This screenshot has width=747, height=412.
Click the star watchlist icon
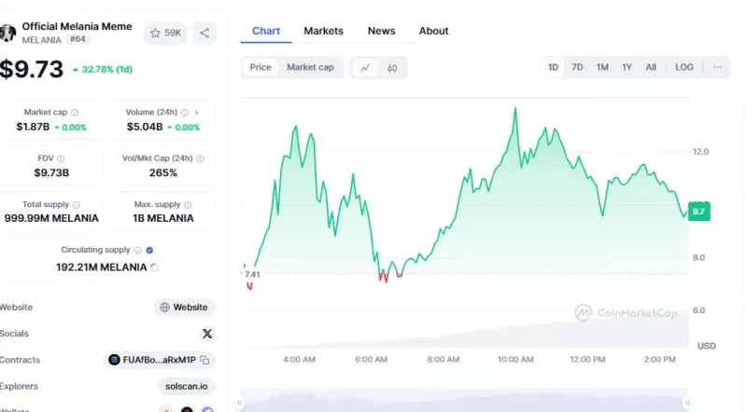[x=156, y=33]
